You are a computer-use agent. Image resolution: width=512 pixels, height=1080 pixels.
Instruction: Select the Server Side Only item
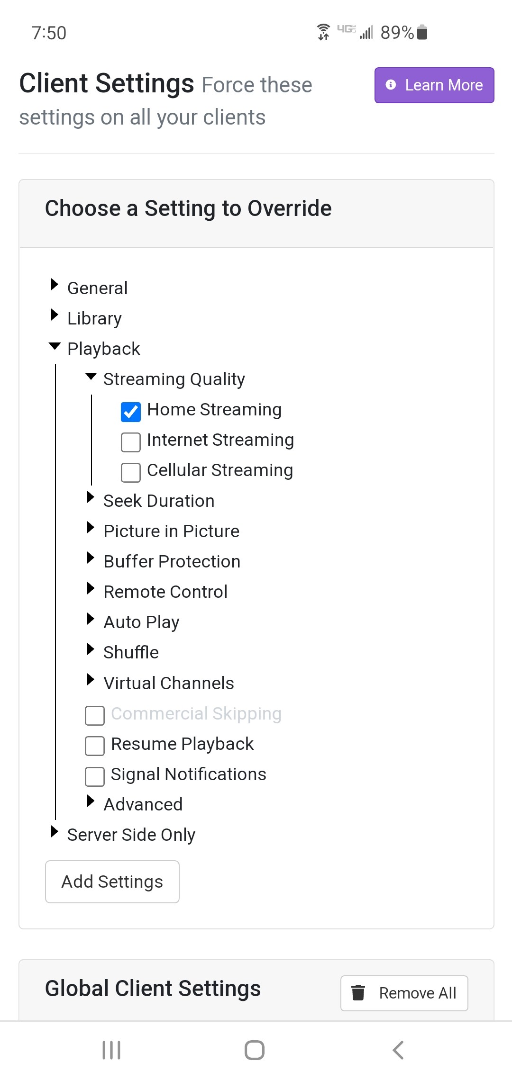(131, 835)
